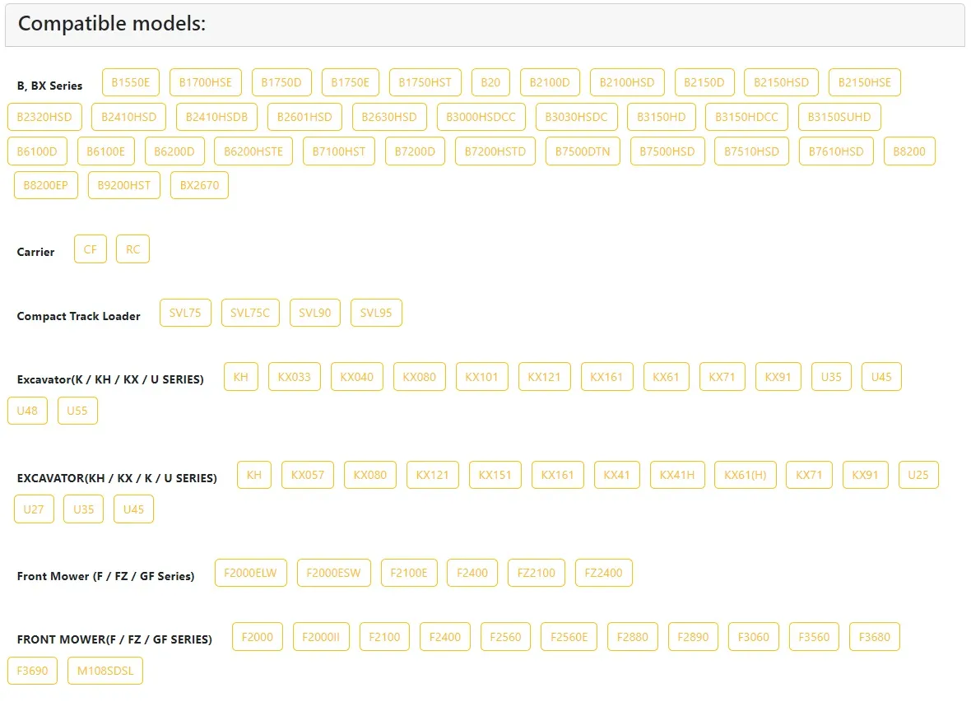Select the B1700HSE model tag
This screenshot has height=711, width=971.
tap(206, 82)
